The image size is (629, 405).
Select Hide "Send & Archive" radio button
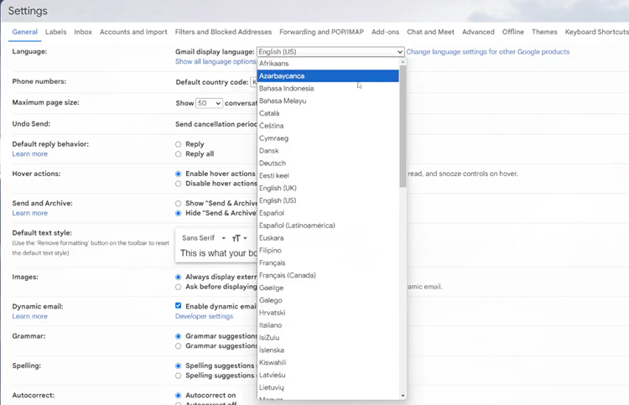(178, 213)
